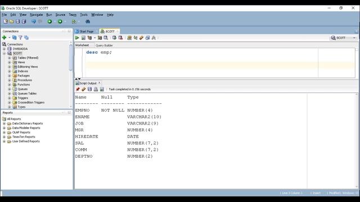Select the Functions node in tree
Screen dimensions: 360x202
24,85
